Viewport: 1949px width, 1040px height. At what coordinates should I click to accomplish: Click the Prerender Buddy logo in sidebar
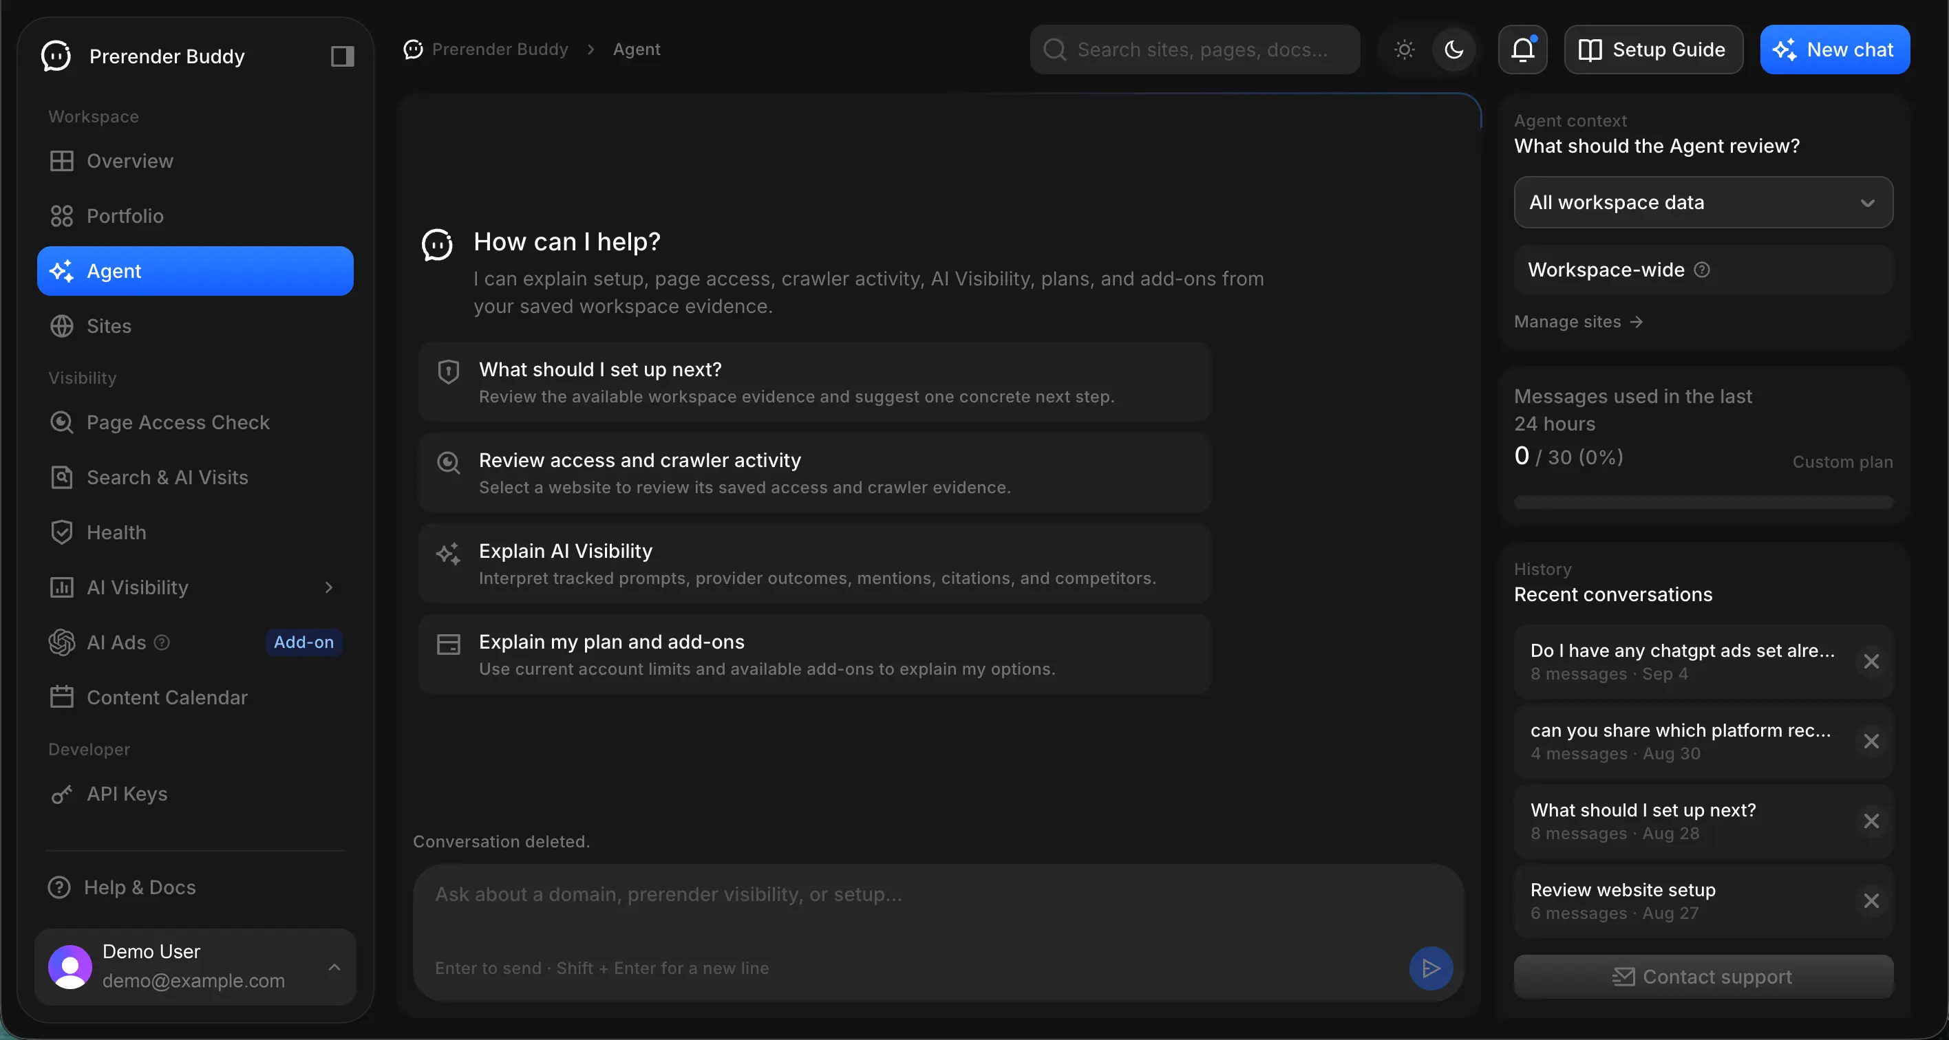pyautogui.click(x=56, y=56)
